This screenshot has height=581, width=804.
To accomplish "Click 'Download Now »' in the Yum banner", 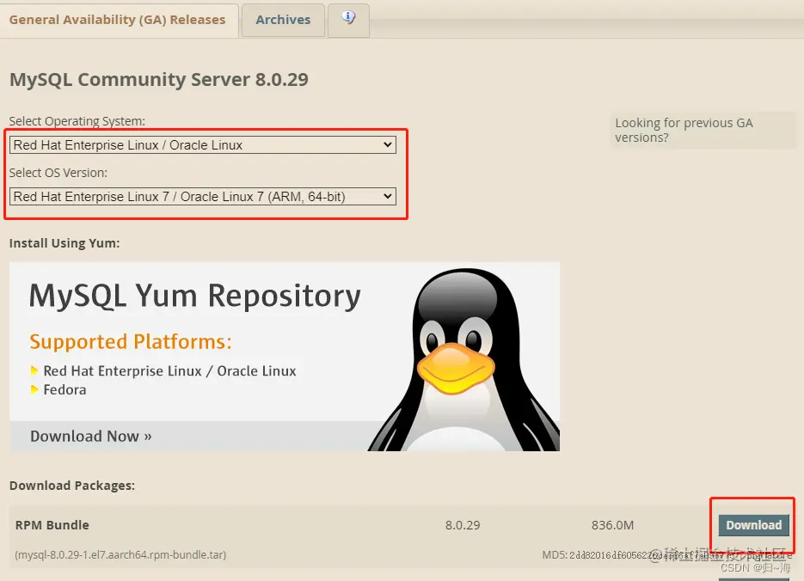I will [91, 436].
